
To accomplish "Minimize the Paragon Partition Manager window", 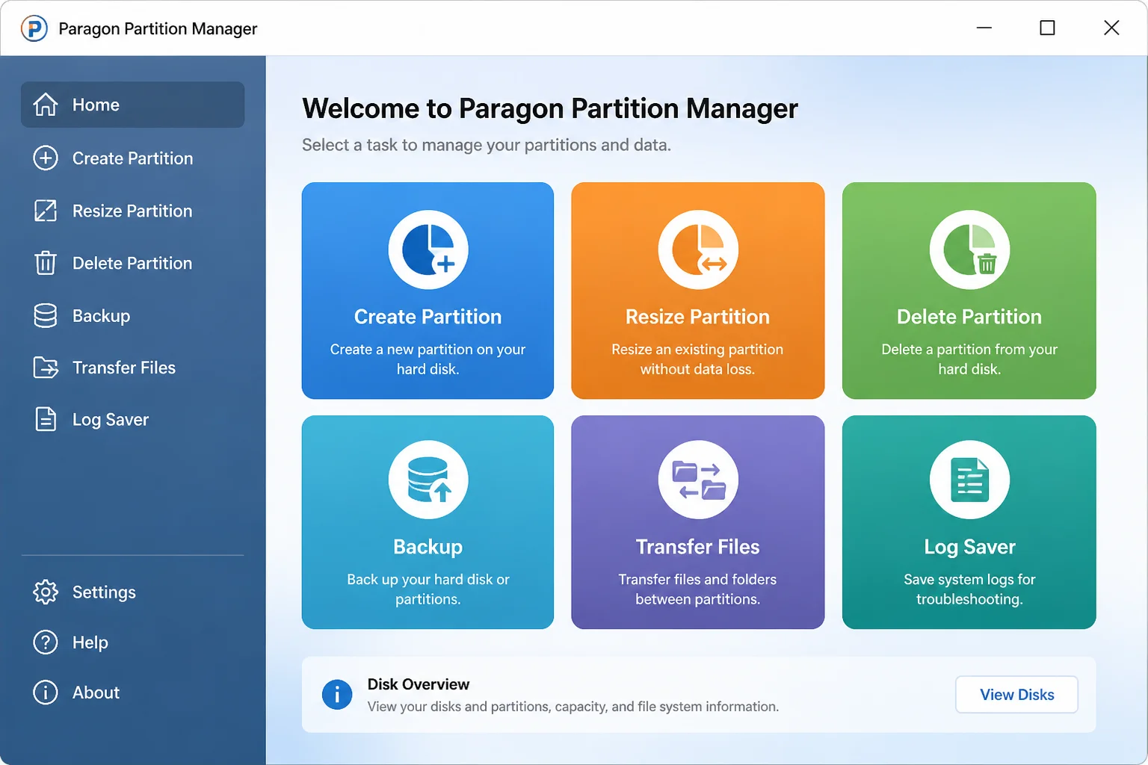I will point(984,28).
